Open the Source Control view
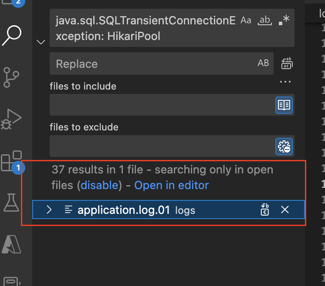The width and height of the screenshot is (325, 286). [x=12, y=77]
